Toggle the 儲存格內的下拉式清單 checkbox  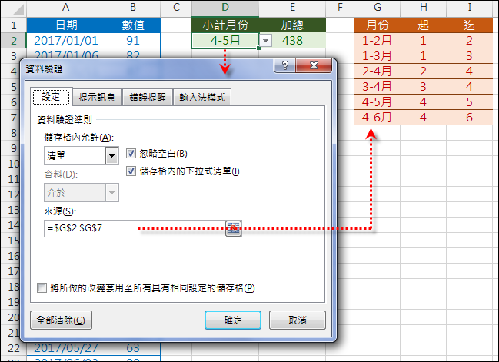click(131, 171)
